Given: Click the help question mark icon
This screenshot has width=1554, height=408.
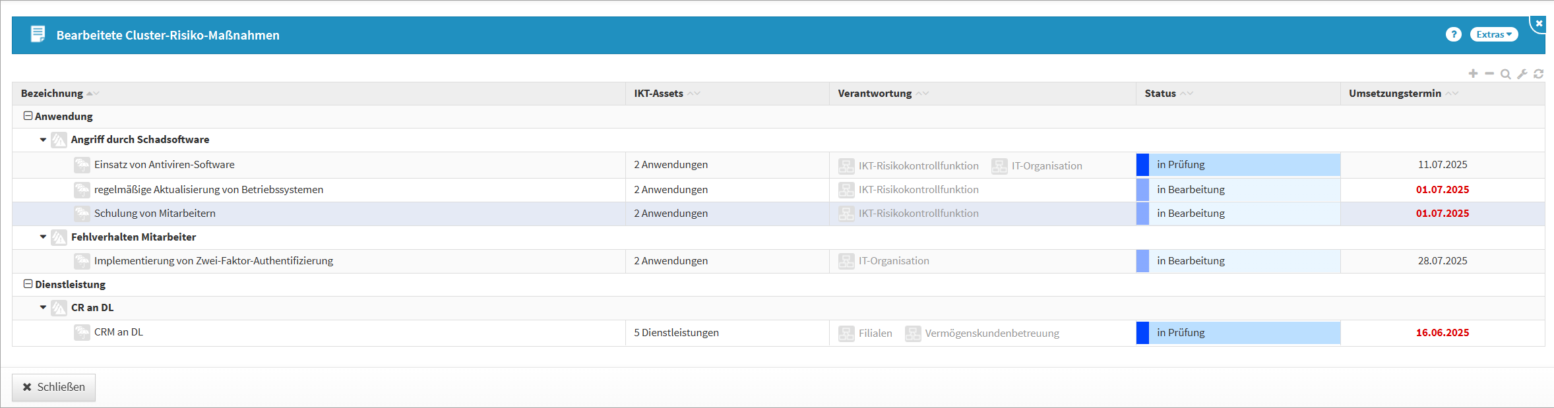Looking at the screenshot, I should click(1453, 34).
